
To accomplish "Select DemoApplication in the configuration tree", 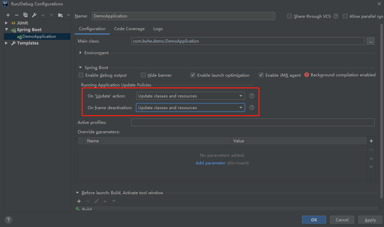I will pyautogui.click(x=37, y=36).
